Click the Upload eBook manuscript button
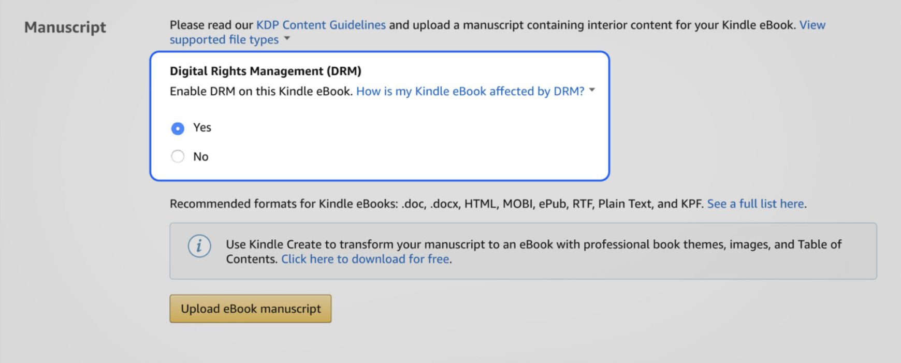This screenshot has width=901, height=363. pos(250,309)
